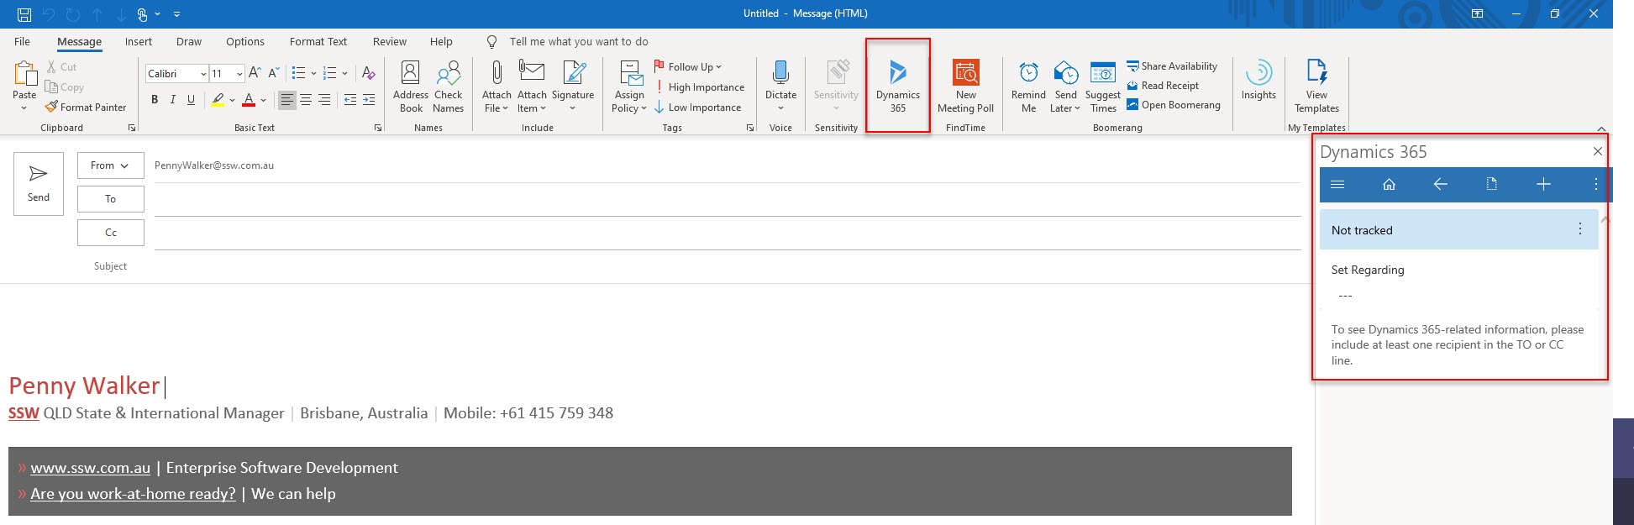
Task: Open the Format Text tab
Action: 318,42
